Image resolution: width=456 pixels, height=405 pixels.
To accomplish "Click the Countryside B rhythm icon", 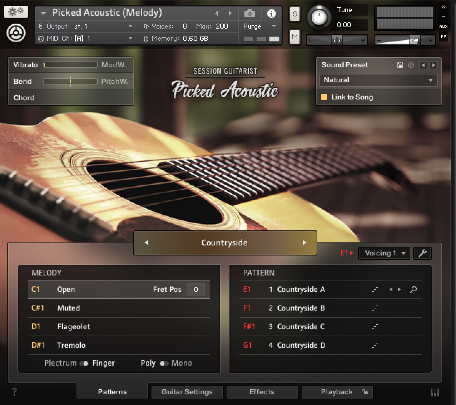I will point(375,308).
